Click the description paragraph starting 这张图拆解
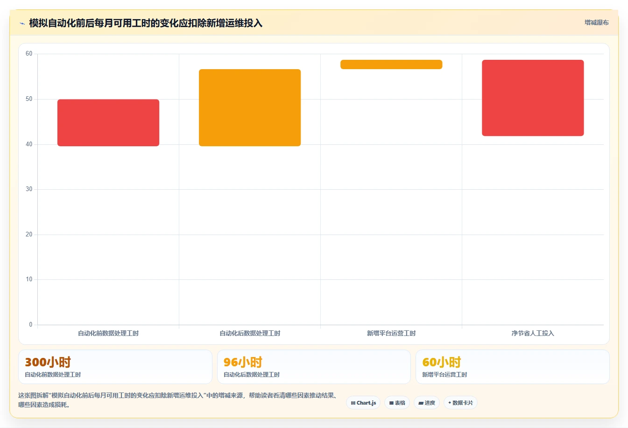The height and width of the screenshot is (428, 628). coord(178,400)
